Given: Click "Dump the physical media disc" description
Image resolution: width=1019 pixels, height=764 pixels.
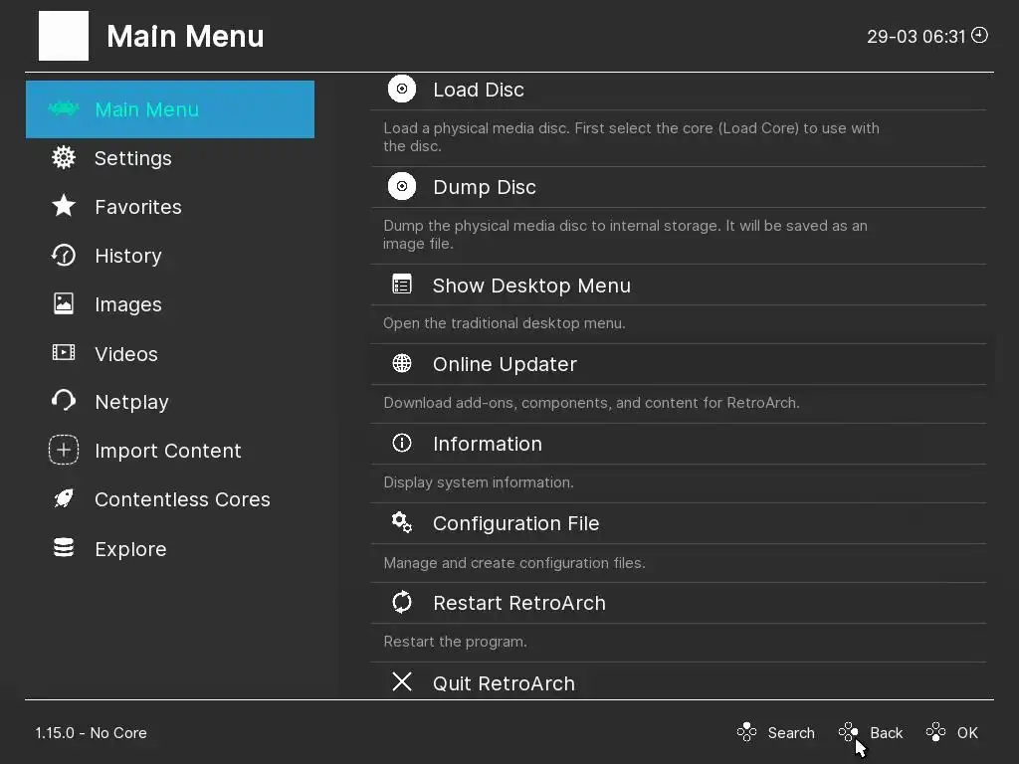Looking at the screenshot, I should pos(625,235).
